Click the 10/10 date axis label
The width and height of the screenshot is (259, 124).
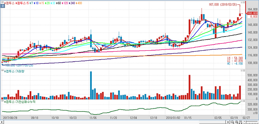pos(55,118)
